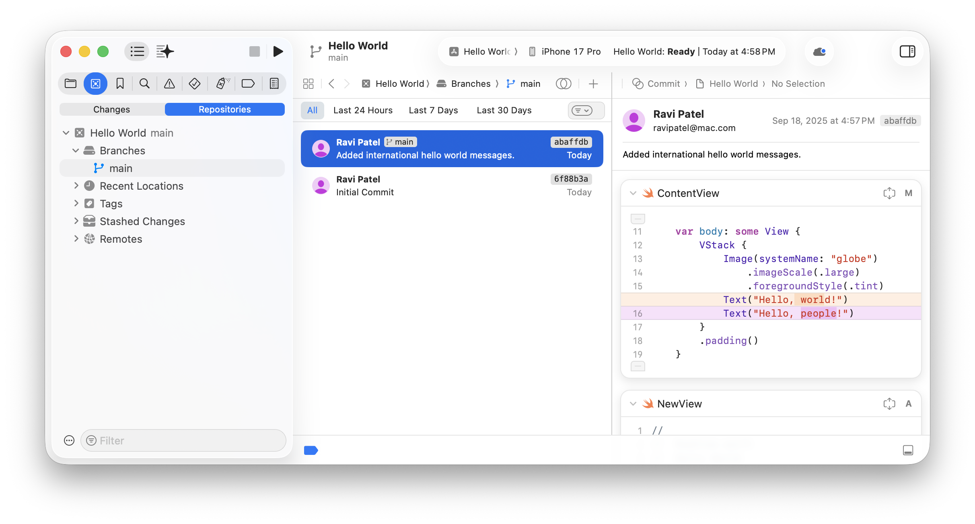
Task: Select the Source Control navigator icon
Action: pyautogui.click(x=95, y=84)
